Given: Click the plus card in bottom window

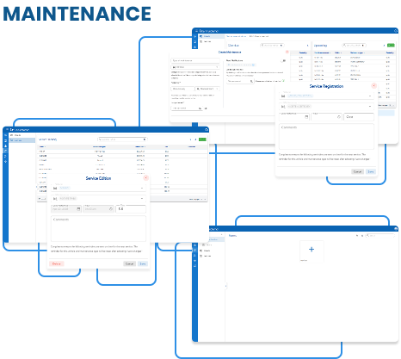Looking at the screenshot, I should click(x=312, y=251).
